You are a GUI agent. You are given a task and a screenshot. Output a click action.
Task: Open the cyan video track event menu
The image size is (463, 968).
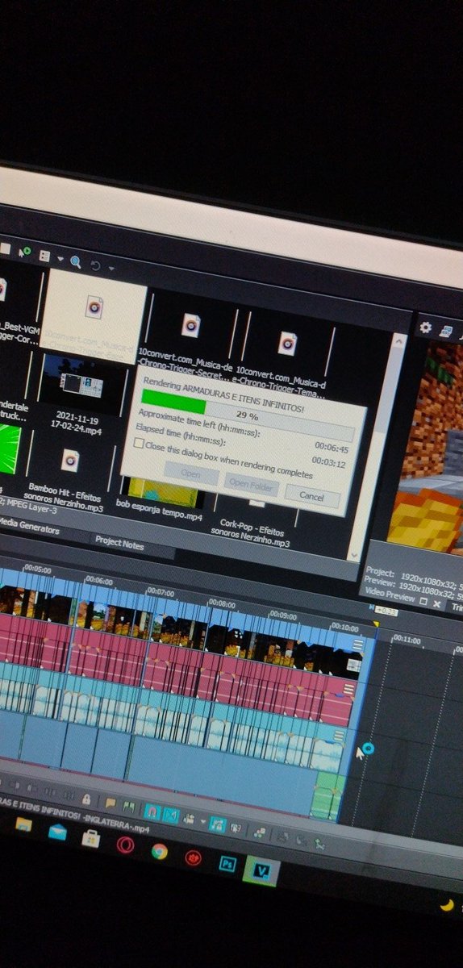pos(340,735)
